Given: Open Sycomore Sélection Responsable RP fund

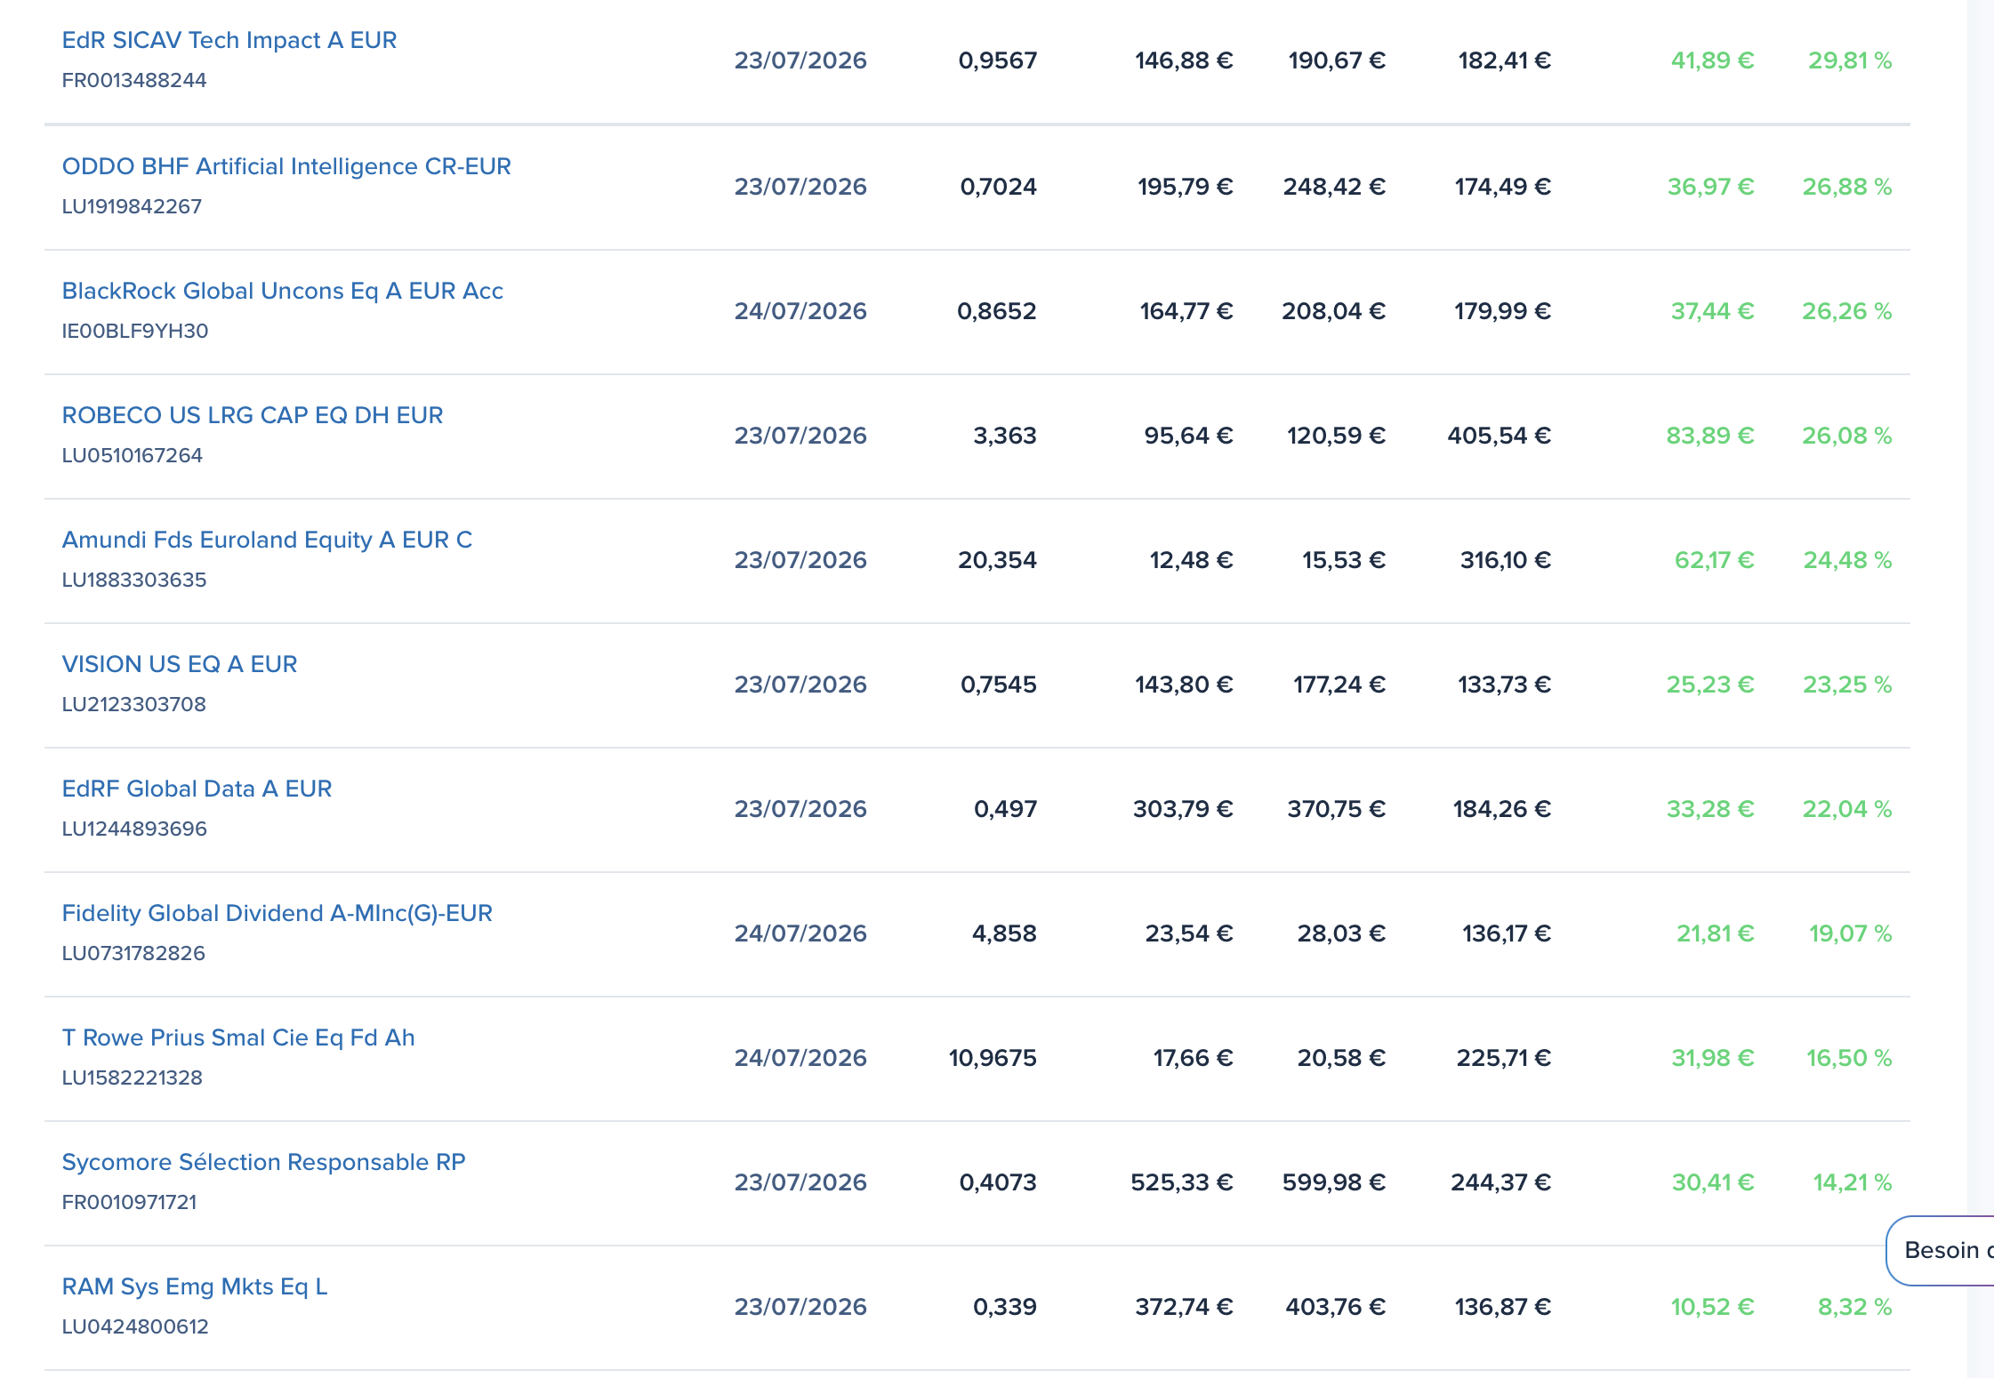Looking at the screenshot, I should (x=264, y=1162).
